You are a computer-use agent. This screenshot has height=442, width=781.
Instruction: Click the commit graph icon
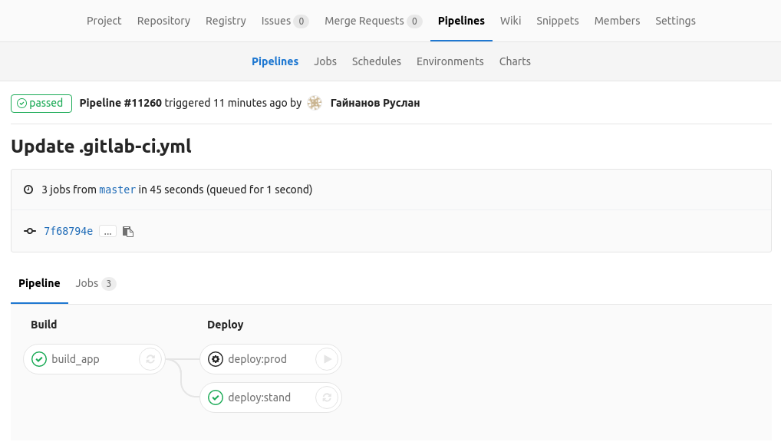click(x=30, y=231)
